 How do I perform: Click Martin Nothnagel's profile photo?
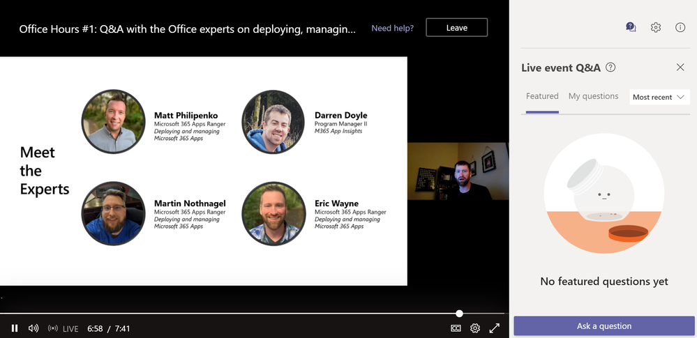point(113,213)
